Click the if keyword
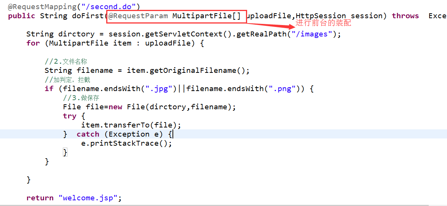Image resolution: width=447 pixels, height=206 pixels. point(49,89)
